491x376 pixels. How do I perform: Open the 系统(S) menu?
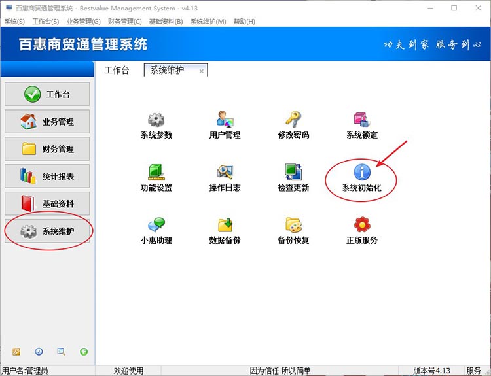[x=14, y=22]
